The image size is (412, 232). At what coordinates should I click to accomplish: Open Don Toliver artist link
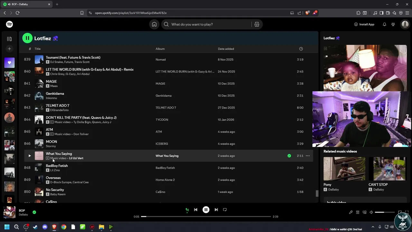pos(81,134)
